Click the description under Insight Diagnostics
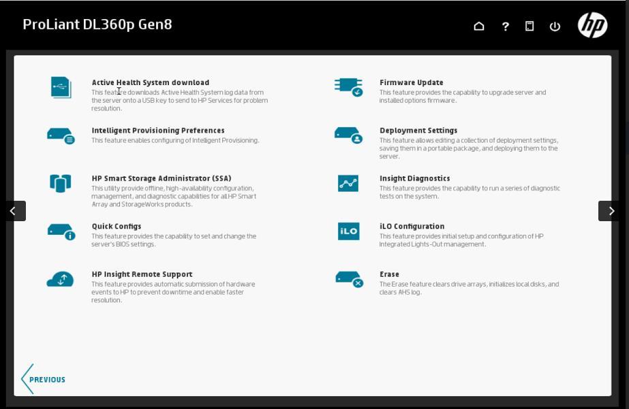Viewport: 629px width, 409px height. click(x=470, y=193)
